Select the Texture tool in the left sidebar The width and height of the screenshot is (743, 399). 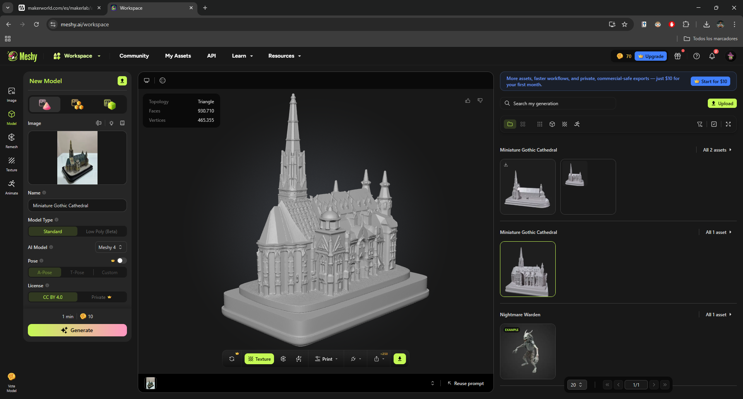point(12,164)
